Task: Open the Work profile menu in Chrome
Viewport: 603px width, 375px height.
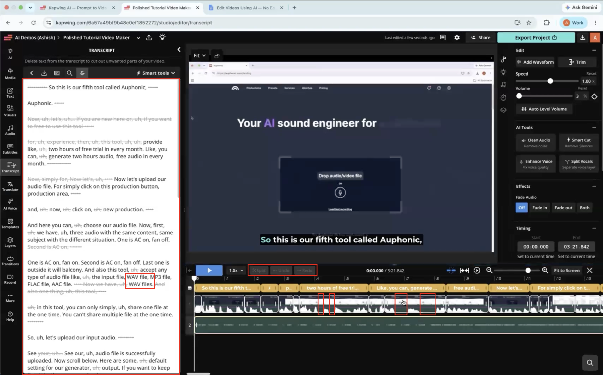Action: click(x=574, y=23)
